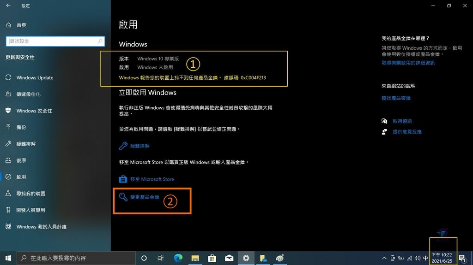Viewport: 473px width, 265px height.
Task: Open Cortana circle on taskbar
Action: pos(144,258)
